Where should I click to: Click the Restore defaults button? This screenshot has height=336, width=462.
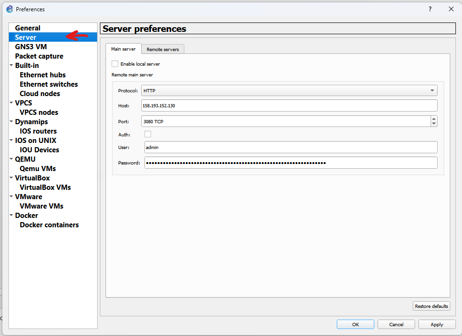coord(432,306)
